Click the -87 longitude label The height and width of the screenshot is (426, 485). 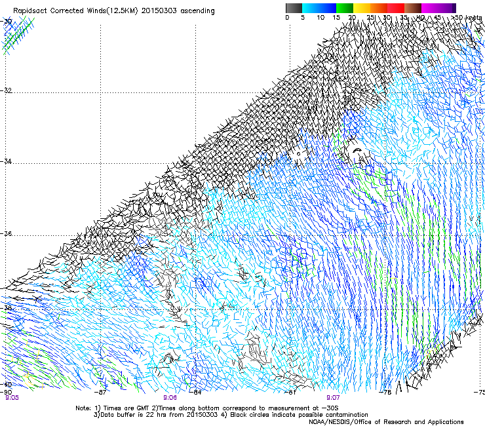click(100, 393)
